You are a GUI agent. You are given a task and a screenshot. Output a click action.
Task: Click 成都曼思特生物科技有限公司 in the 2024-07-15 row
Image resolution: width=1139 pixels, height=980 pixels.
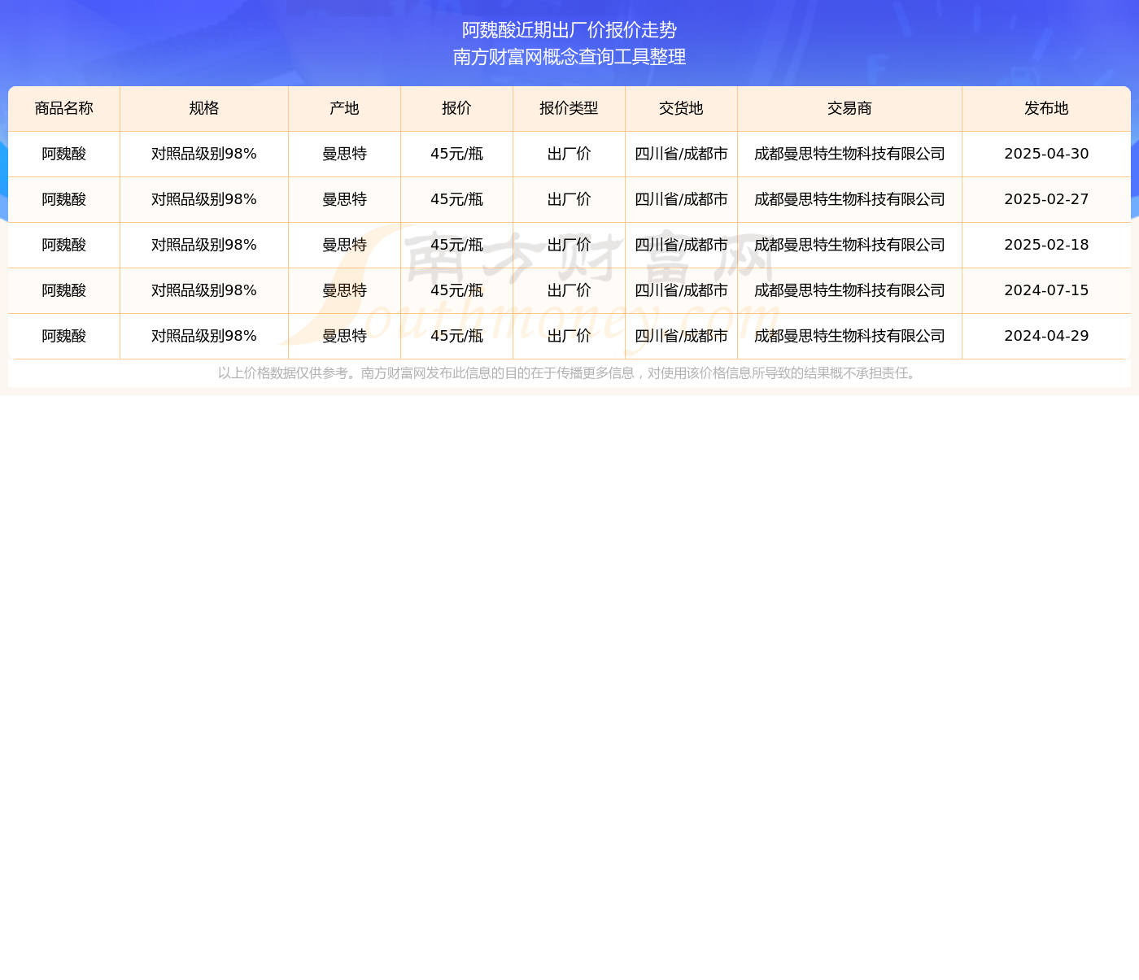850,290
